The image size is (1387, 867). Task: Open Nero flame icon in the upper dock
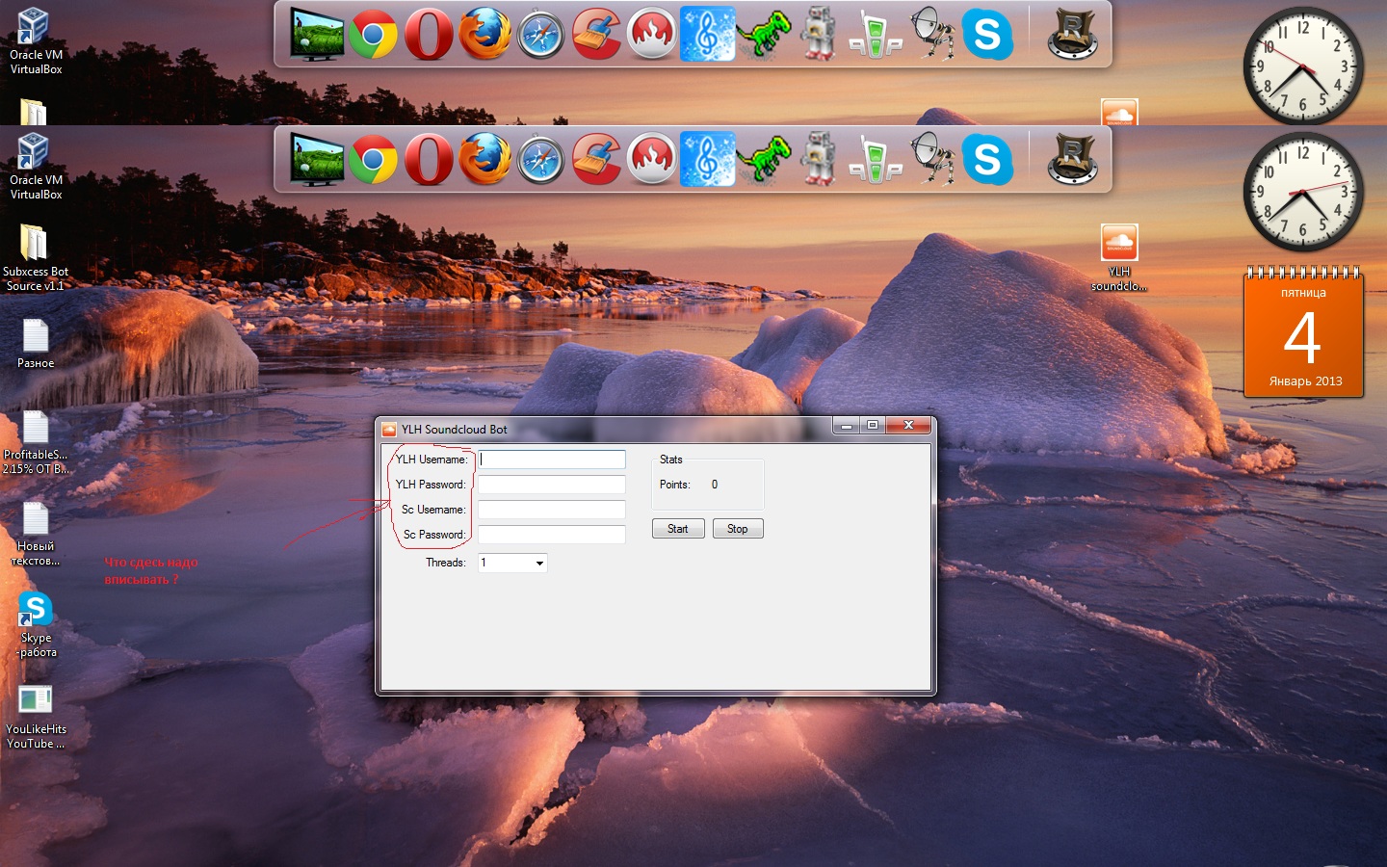point(652,34)
